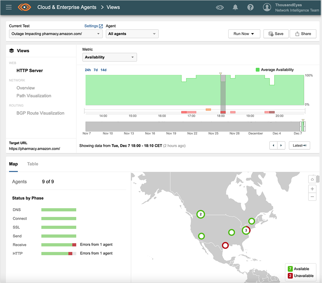Click the ThousandEyes logo icon

tap(24, 7)
